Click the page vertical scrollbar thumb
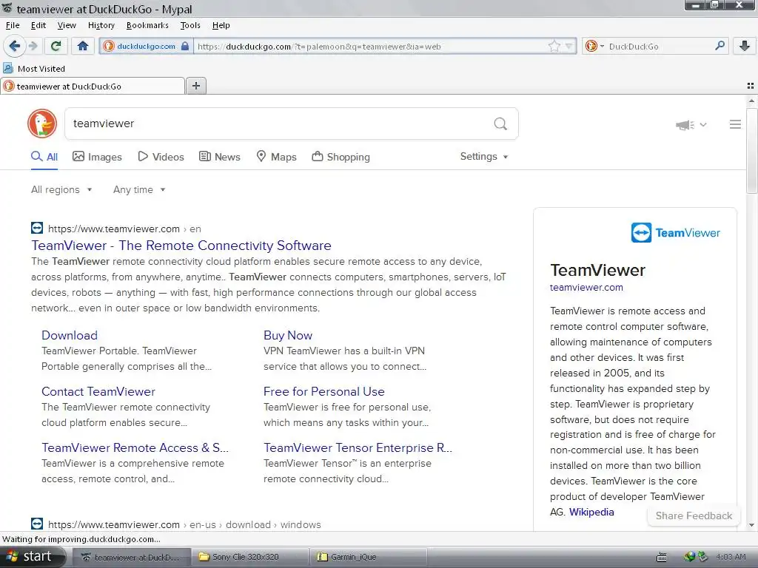Image resolution: width=758 pixels, height=568 pixels. pos(751,151)
